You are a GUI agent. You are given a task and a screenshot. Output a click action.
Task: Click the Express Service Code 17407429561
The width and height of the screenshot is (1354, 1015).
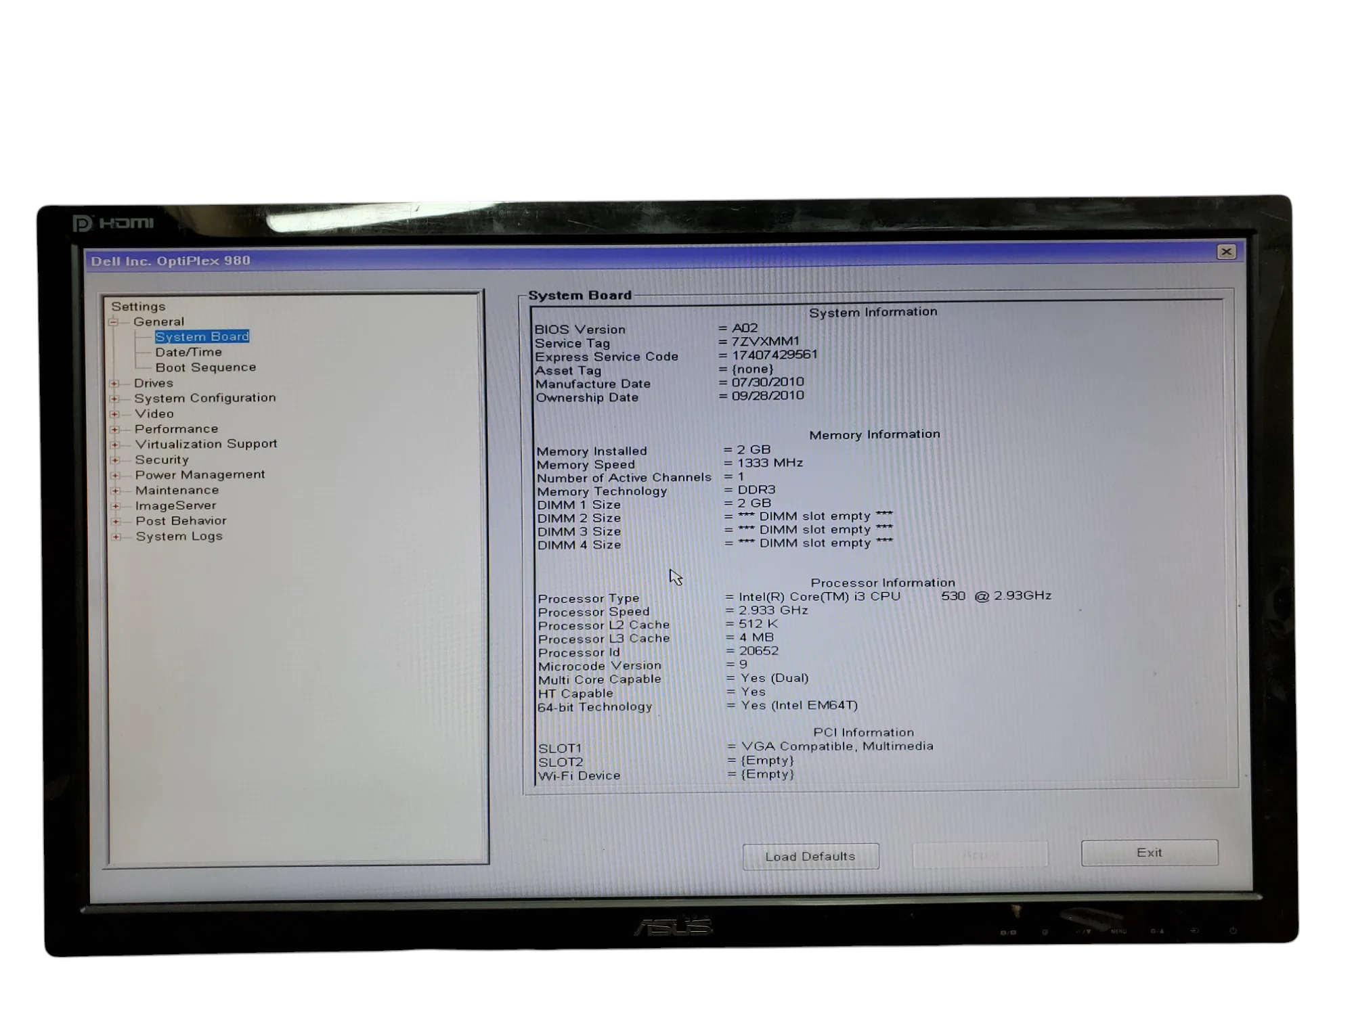[774, 355]
